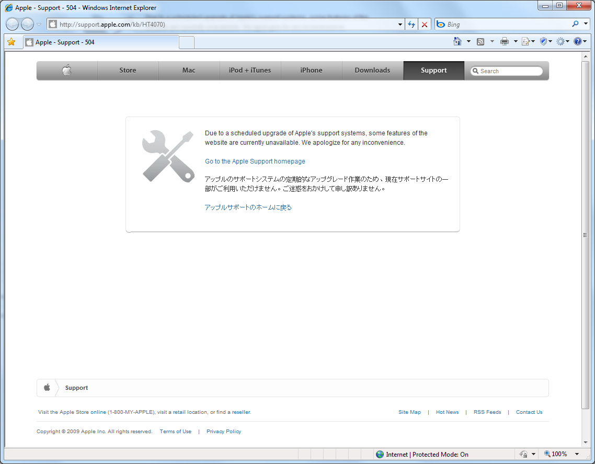Click the Bing search box
This screenshot has width=595, height=464.
(503, 24)
